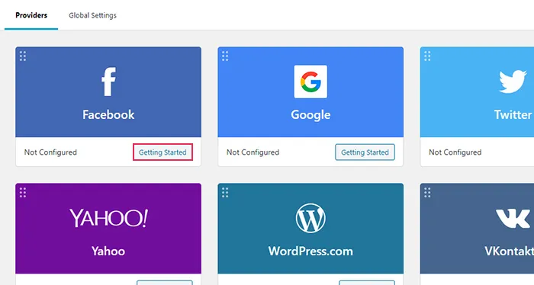Open Facebook Getting Started button
The height and width of the screenshot is (285, 534).
[162, 152]
